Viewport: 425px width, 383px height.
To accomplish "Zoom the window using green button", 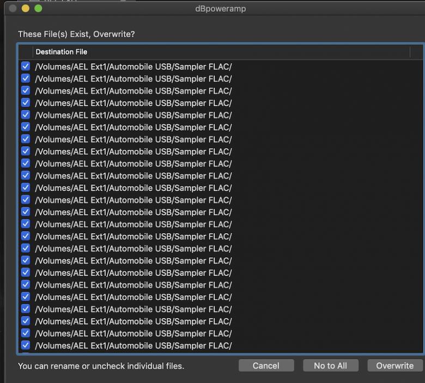I will point(38,9).
